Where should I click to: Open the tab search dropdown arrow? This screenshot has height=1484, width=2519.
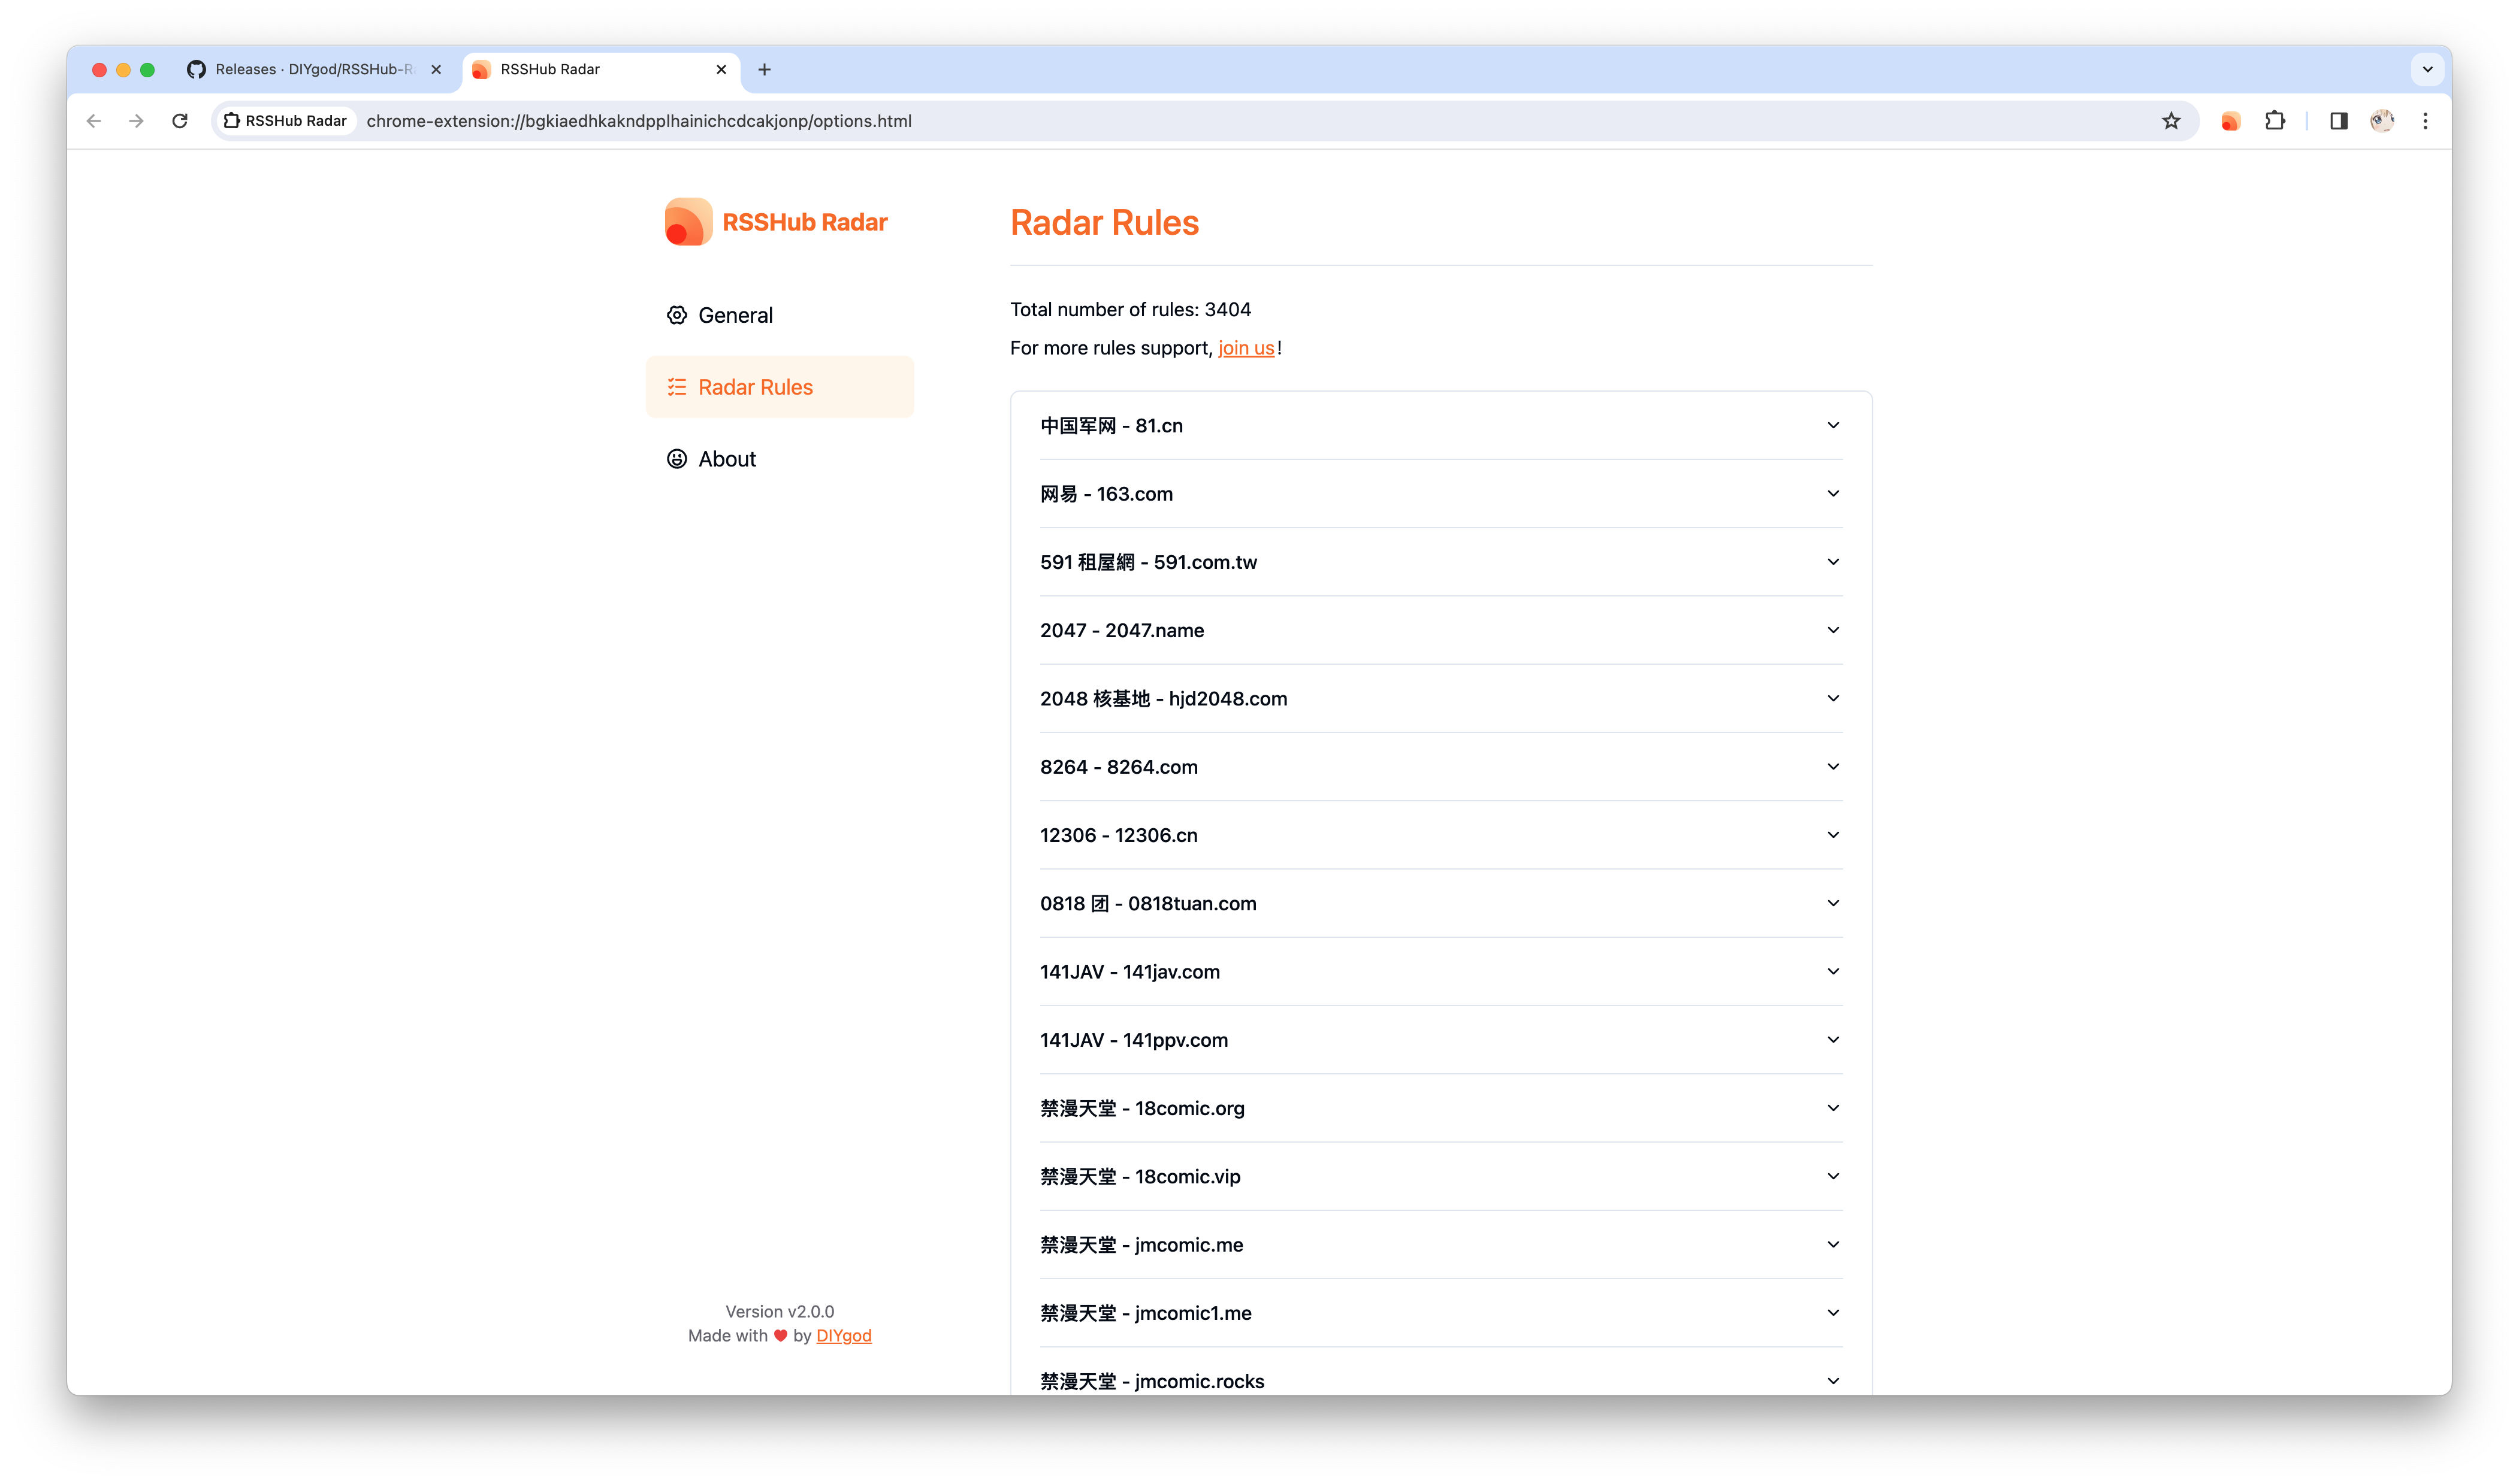coord(2427,69)
